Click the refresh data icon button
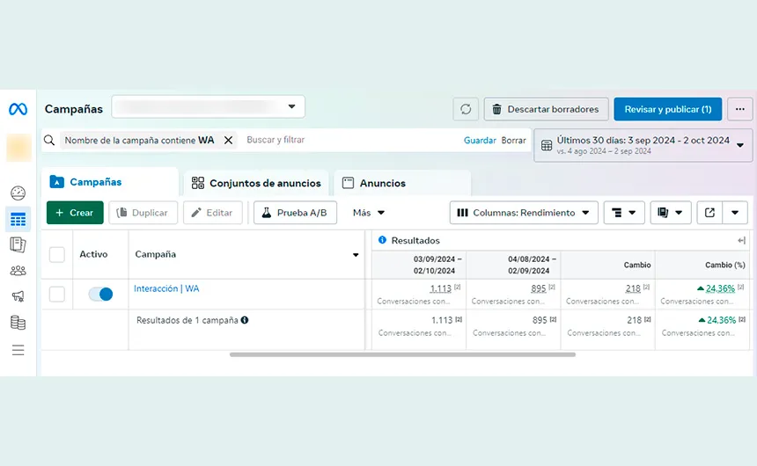Viewport: 757px width, 466px height. 466,109
